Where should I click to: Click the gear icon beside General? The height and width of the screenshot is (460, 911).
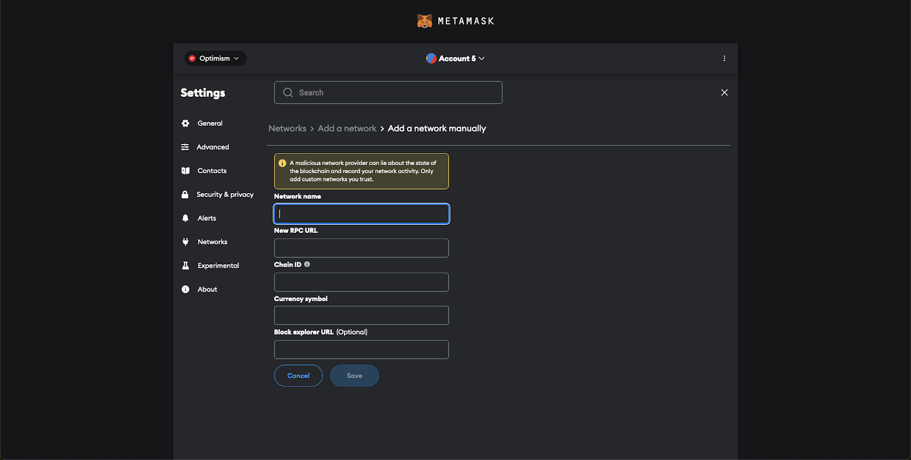pyautogui.click(x=185, y=123)
